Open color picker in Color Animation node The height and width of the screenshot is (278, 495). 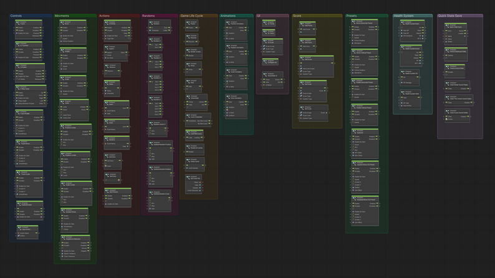[x=228, y=110]
